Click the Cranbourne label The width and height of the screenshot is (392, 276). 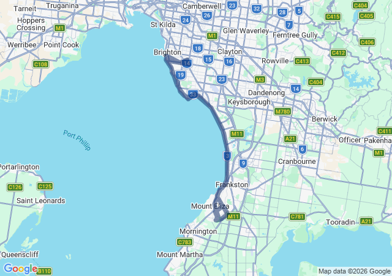[297, 161]
